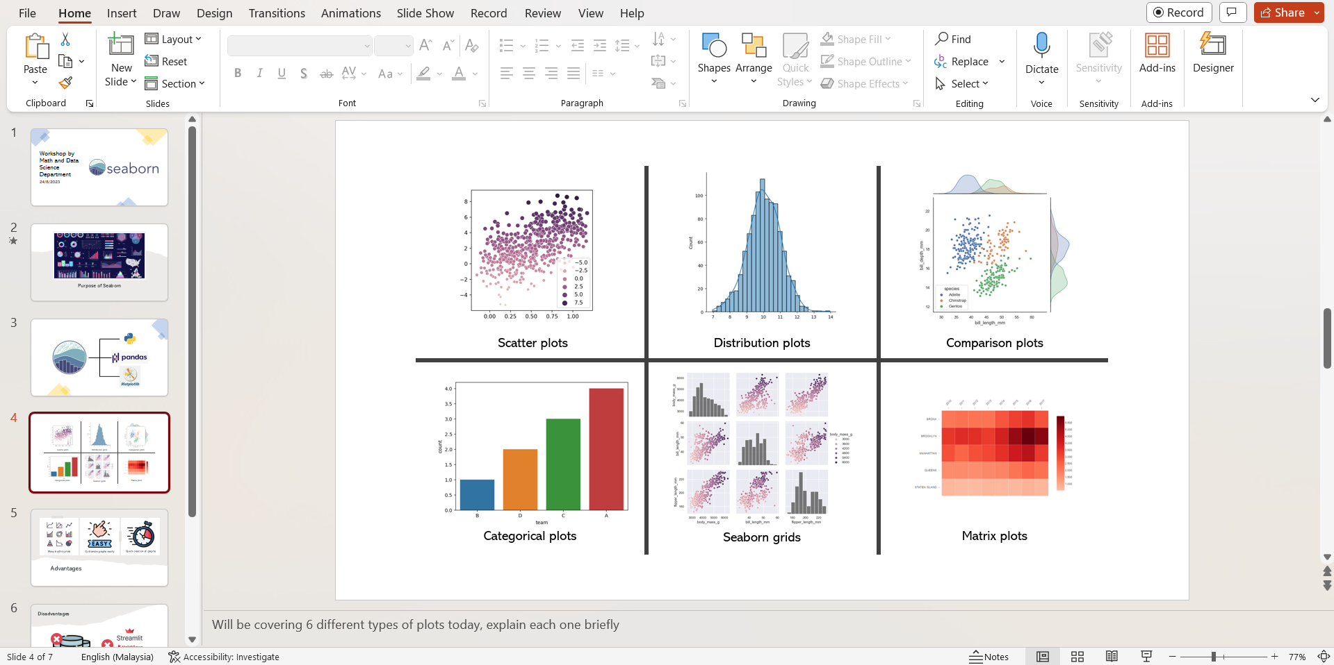Open the Transitions tab
1334x665 pixels.
pyautogui.click(x=277, y=13)
